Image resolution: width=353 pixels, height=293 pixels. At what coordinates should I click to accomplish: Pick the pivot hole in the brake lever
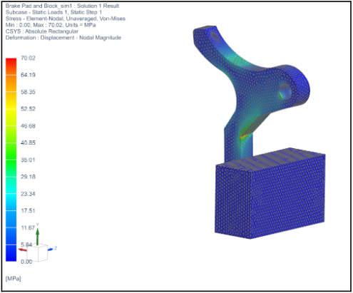point(285,91)
